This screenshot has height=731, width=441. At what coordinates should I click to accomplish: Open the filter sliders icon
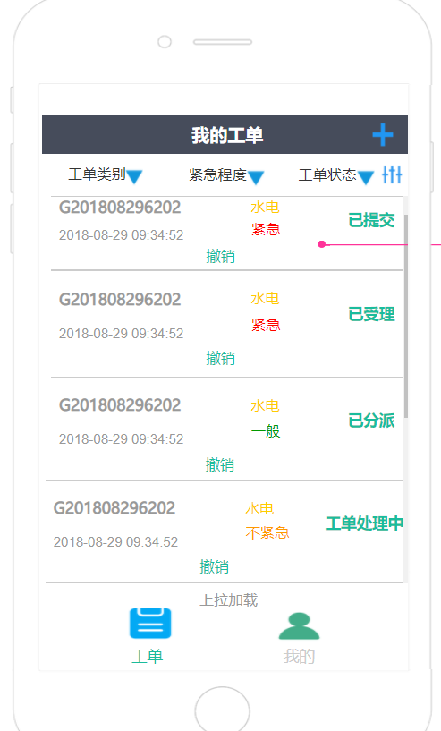(x=392, y=174)
